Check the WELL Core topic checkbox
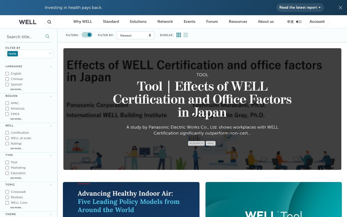347x217 pixels. pos(7,203)
